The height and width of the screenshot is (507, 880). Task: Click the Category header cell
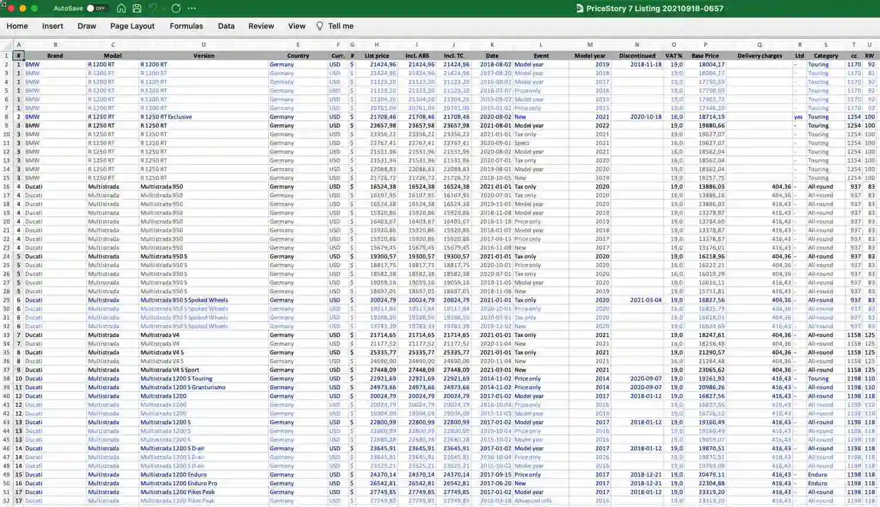coord(826,56)
